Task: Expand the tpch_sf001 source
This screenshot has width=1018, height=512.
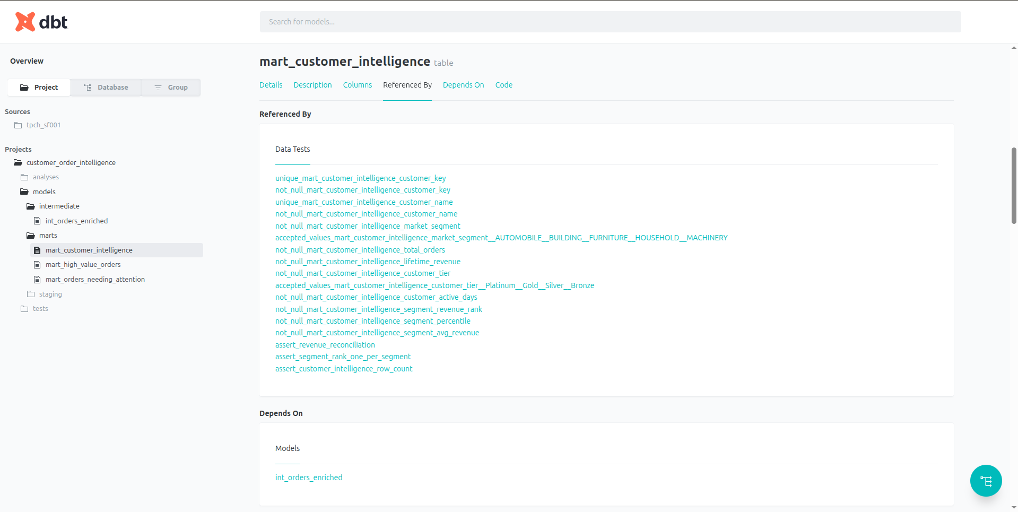Action: coord(43,125)
